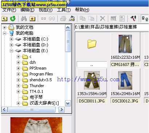Expand the TT4.0.1 folder node
Viewport: 149px width, 133px height.
[x=18, y=91]
